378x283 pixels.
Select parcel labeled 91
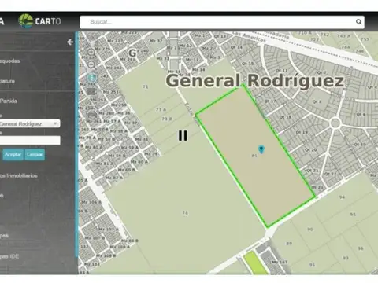(312, 265)
